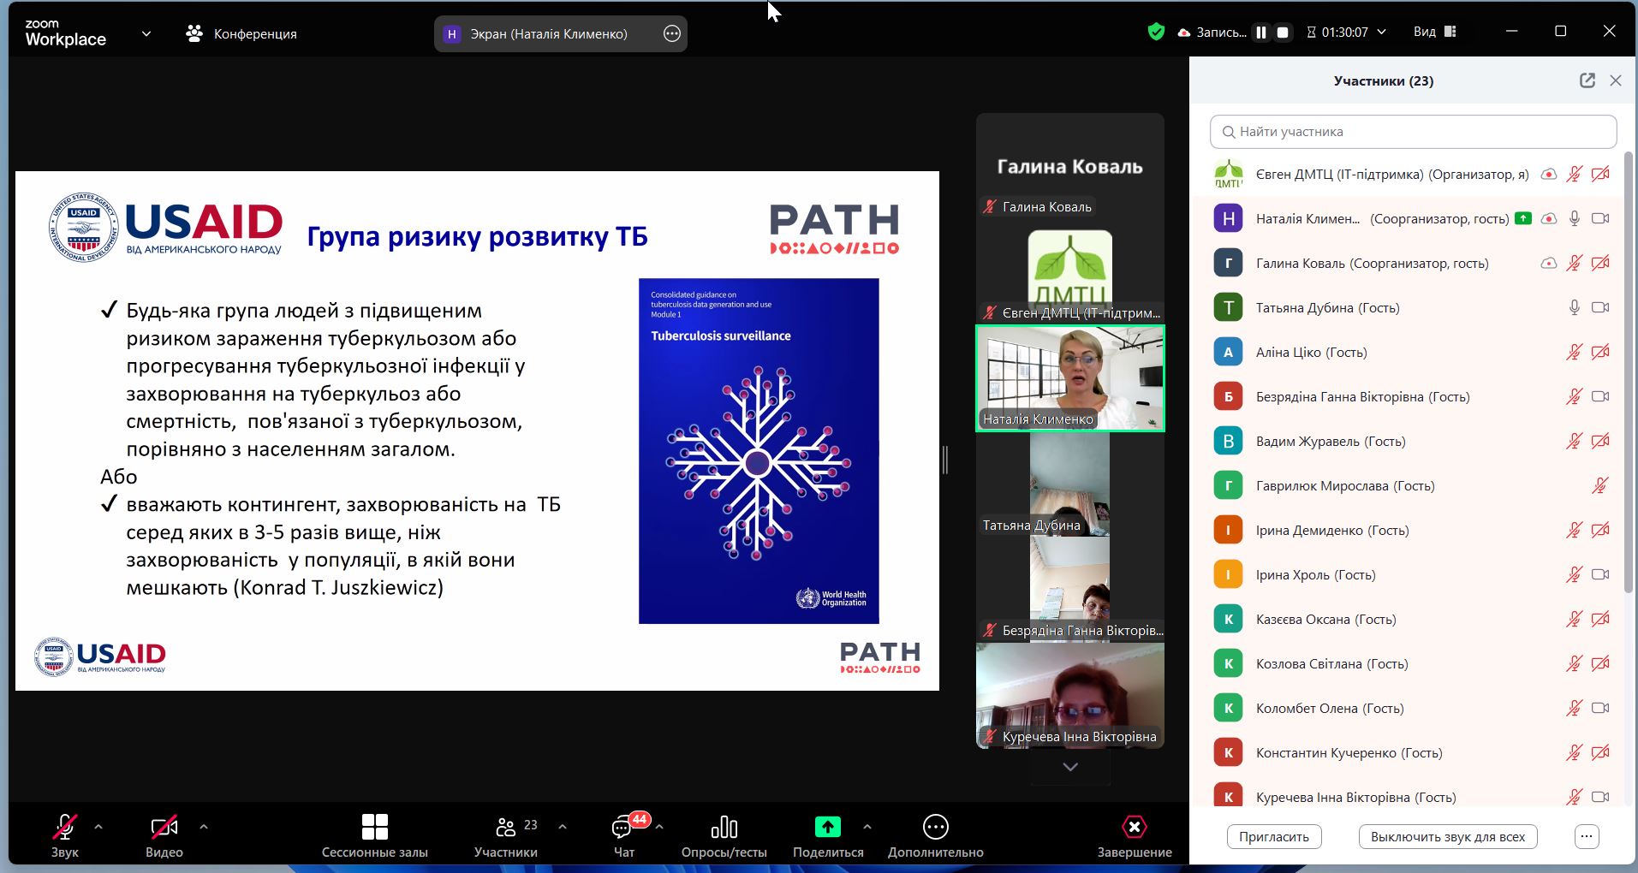Open the Конференция meeting info menu
This screenshot has height=873, width=1638.
tap(241, 33)
